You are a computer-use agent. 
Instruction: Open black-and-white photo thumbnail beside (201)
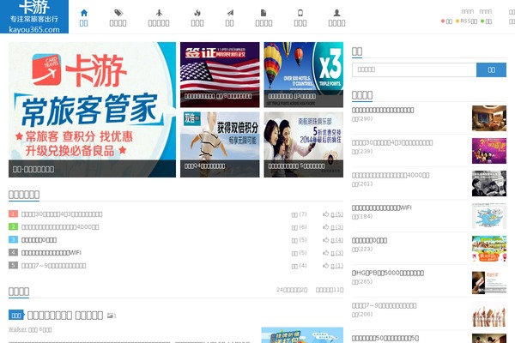(489, 184)
